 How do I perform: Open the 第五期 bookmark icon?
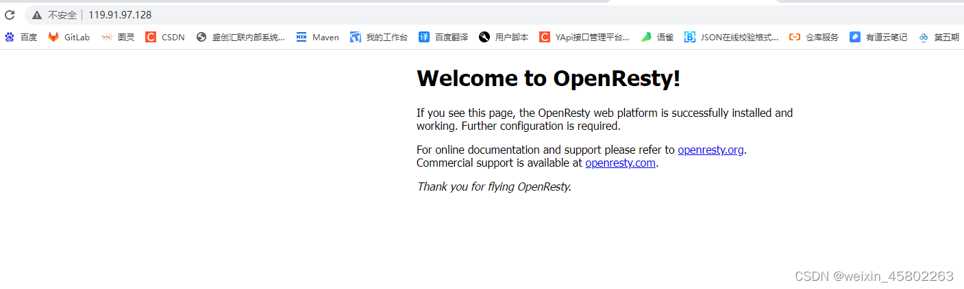[924, 38]
